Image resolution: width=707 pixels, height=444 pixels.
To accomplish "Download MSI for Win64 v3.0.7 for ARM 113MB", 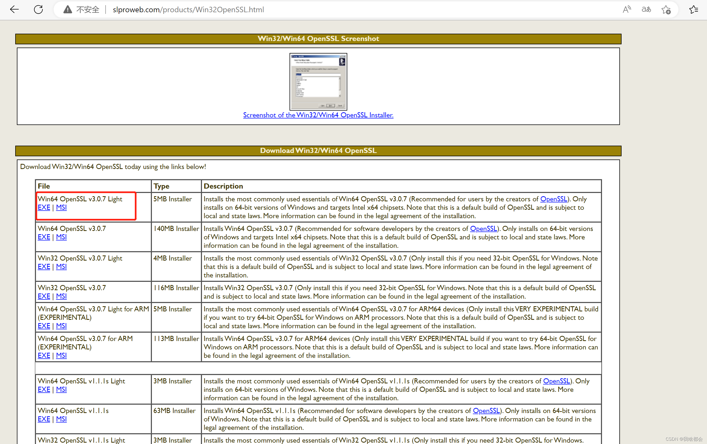I will pyautogui.click(x=61, y=355).
